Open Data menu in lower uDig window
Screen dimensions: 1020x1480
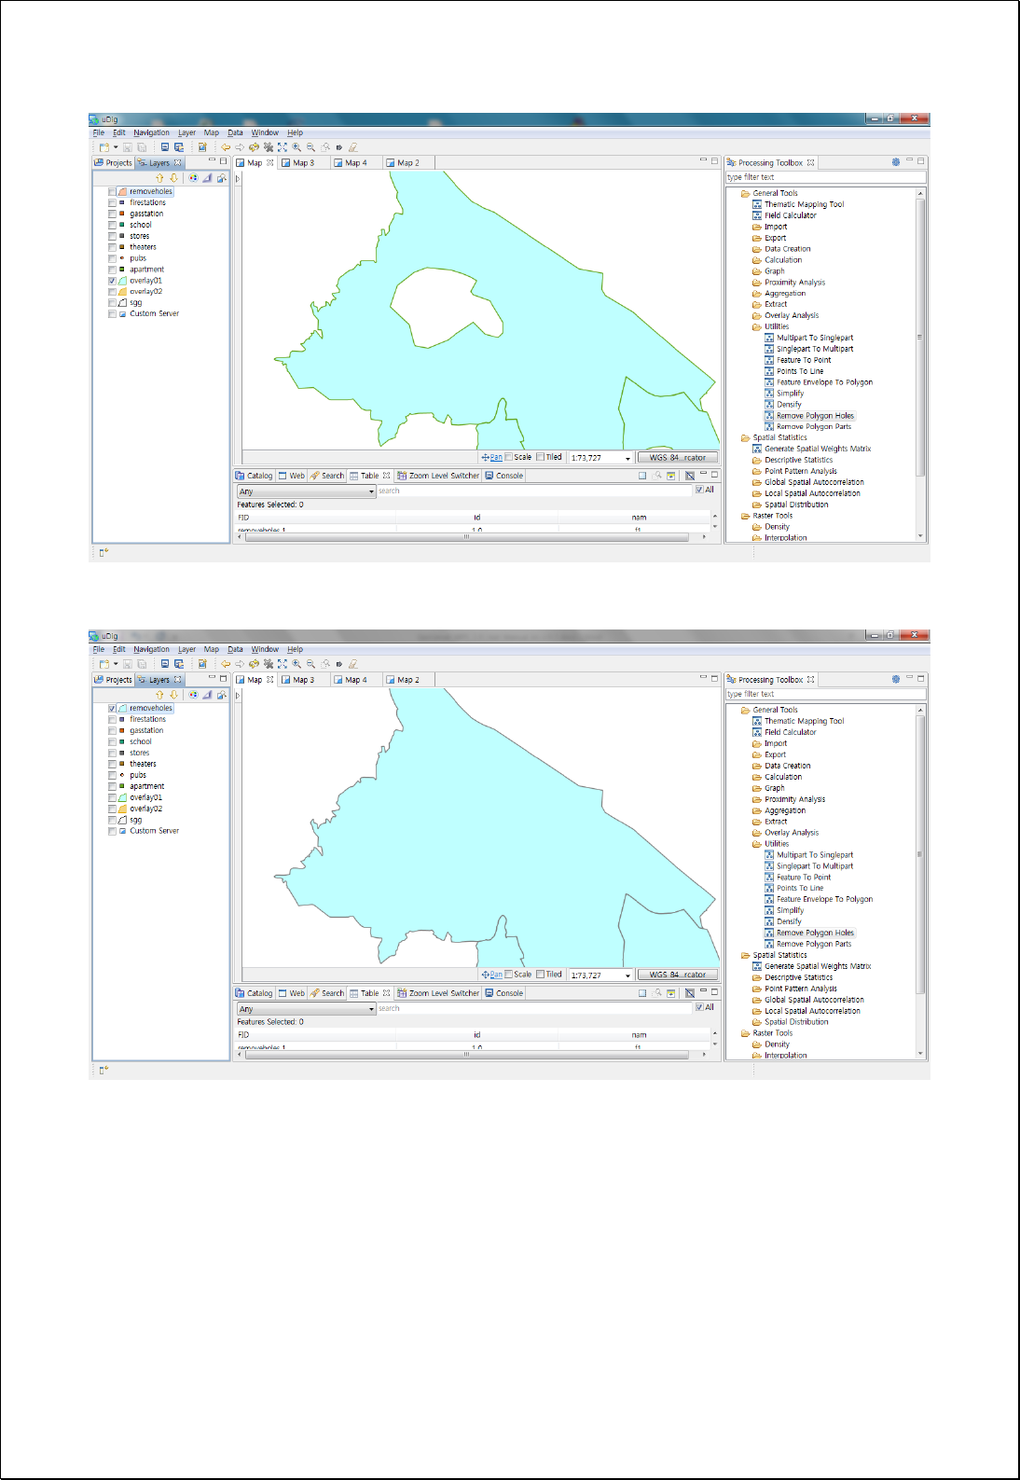[x=235, y=649]
